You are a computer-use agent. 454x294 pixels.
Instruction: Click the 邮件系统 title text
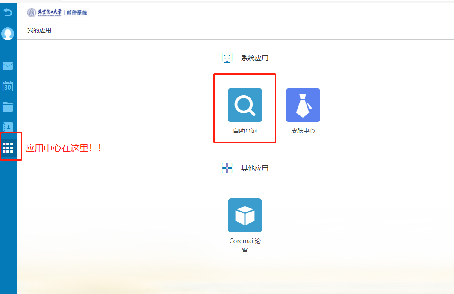77,12
